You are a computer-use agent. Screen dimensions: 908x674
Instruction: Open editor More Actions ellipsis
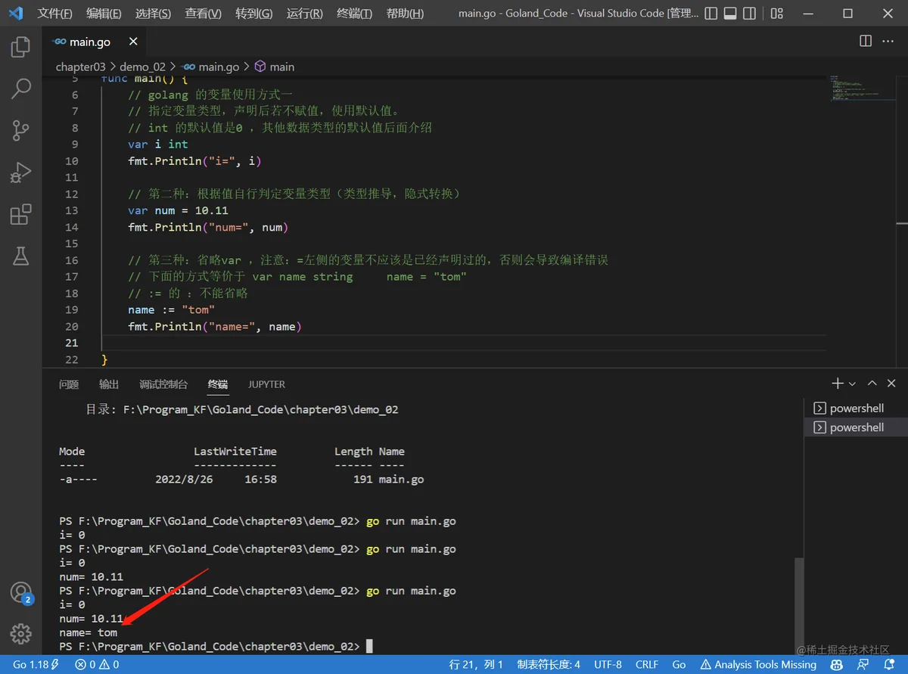click(x=888, y=42)
